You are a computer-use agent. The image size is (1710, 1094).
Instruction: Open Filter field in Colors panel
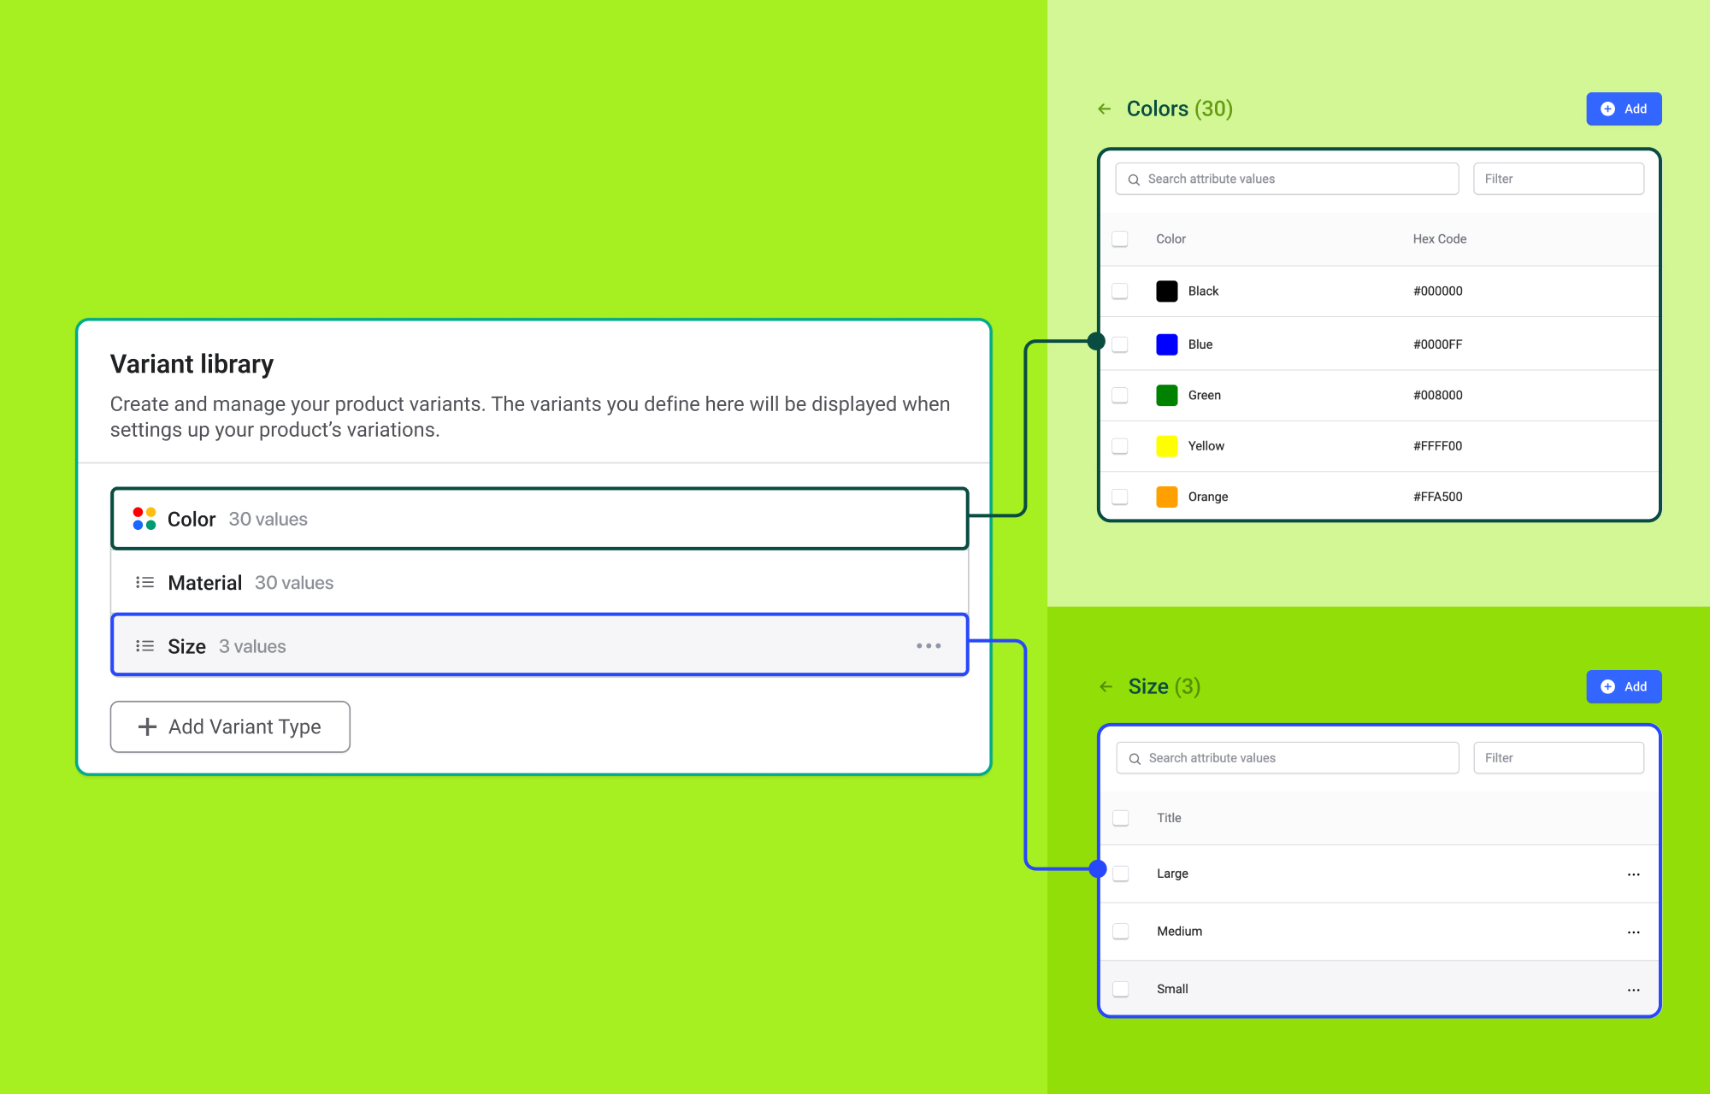[1558, 179]
